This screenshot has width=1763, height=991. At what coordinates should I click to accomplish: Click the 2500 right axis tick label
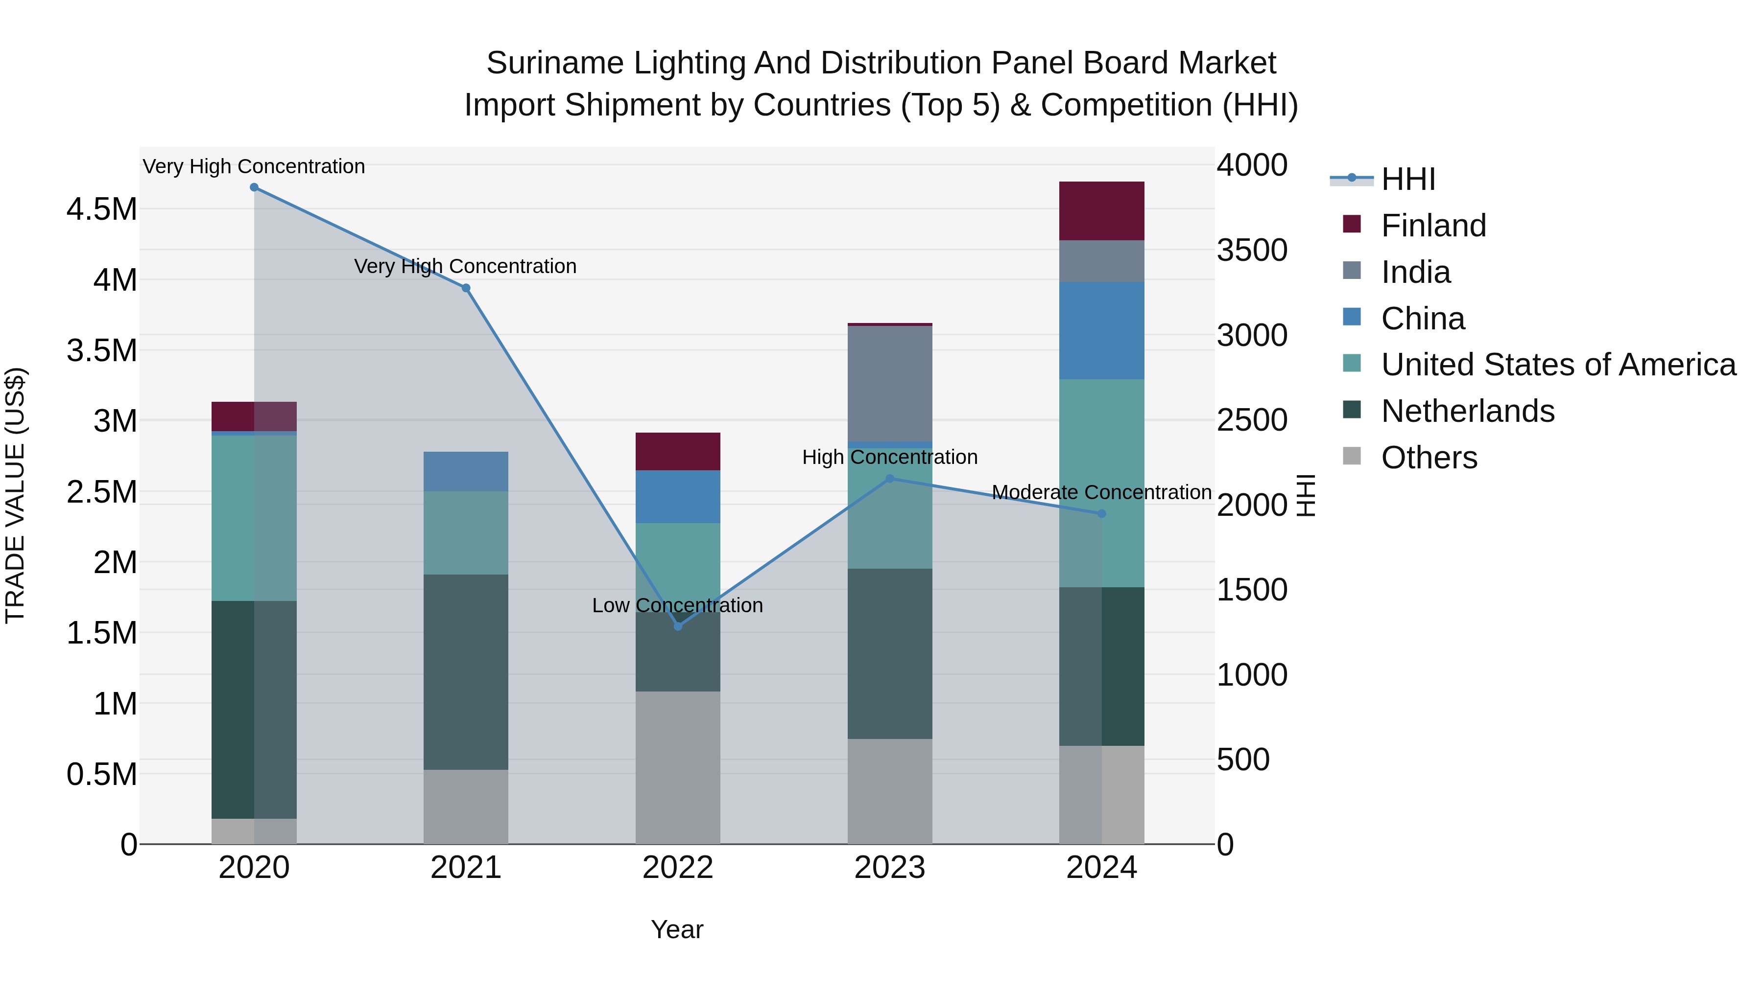coord(1252,420)
